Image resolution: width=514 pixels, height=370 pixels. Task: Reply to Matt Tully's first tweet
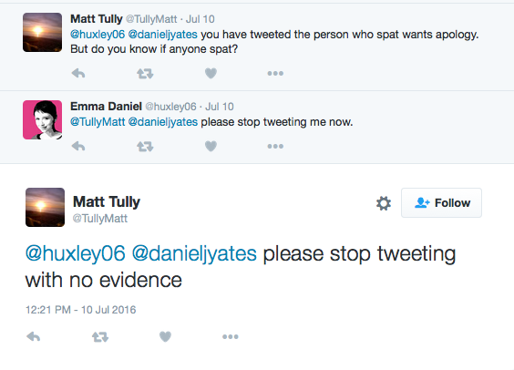point(78,73)
